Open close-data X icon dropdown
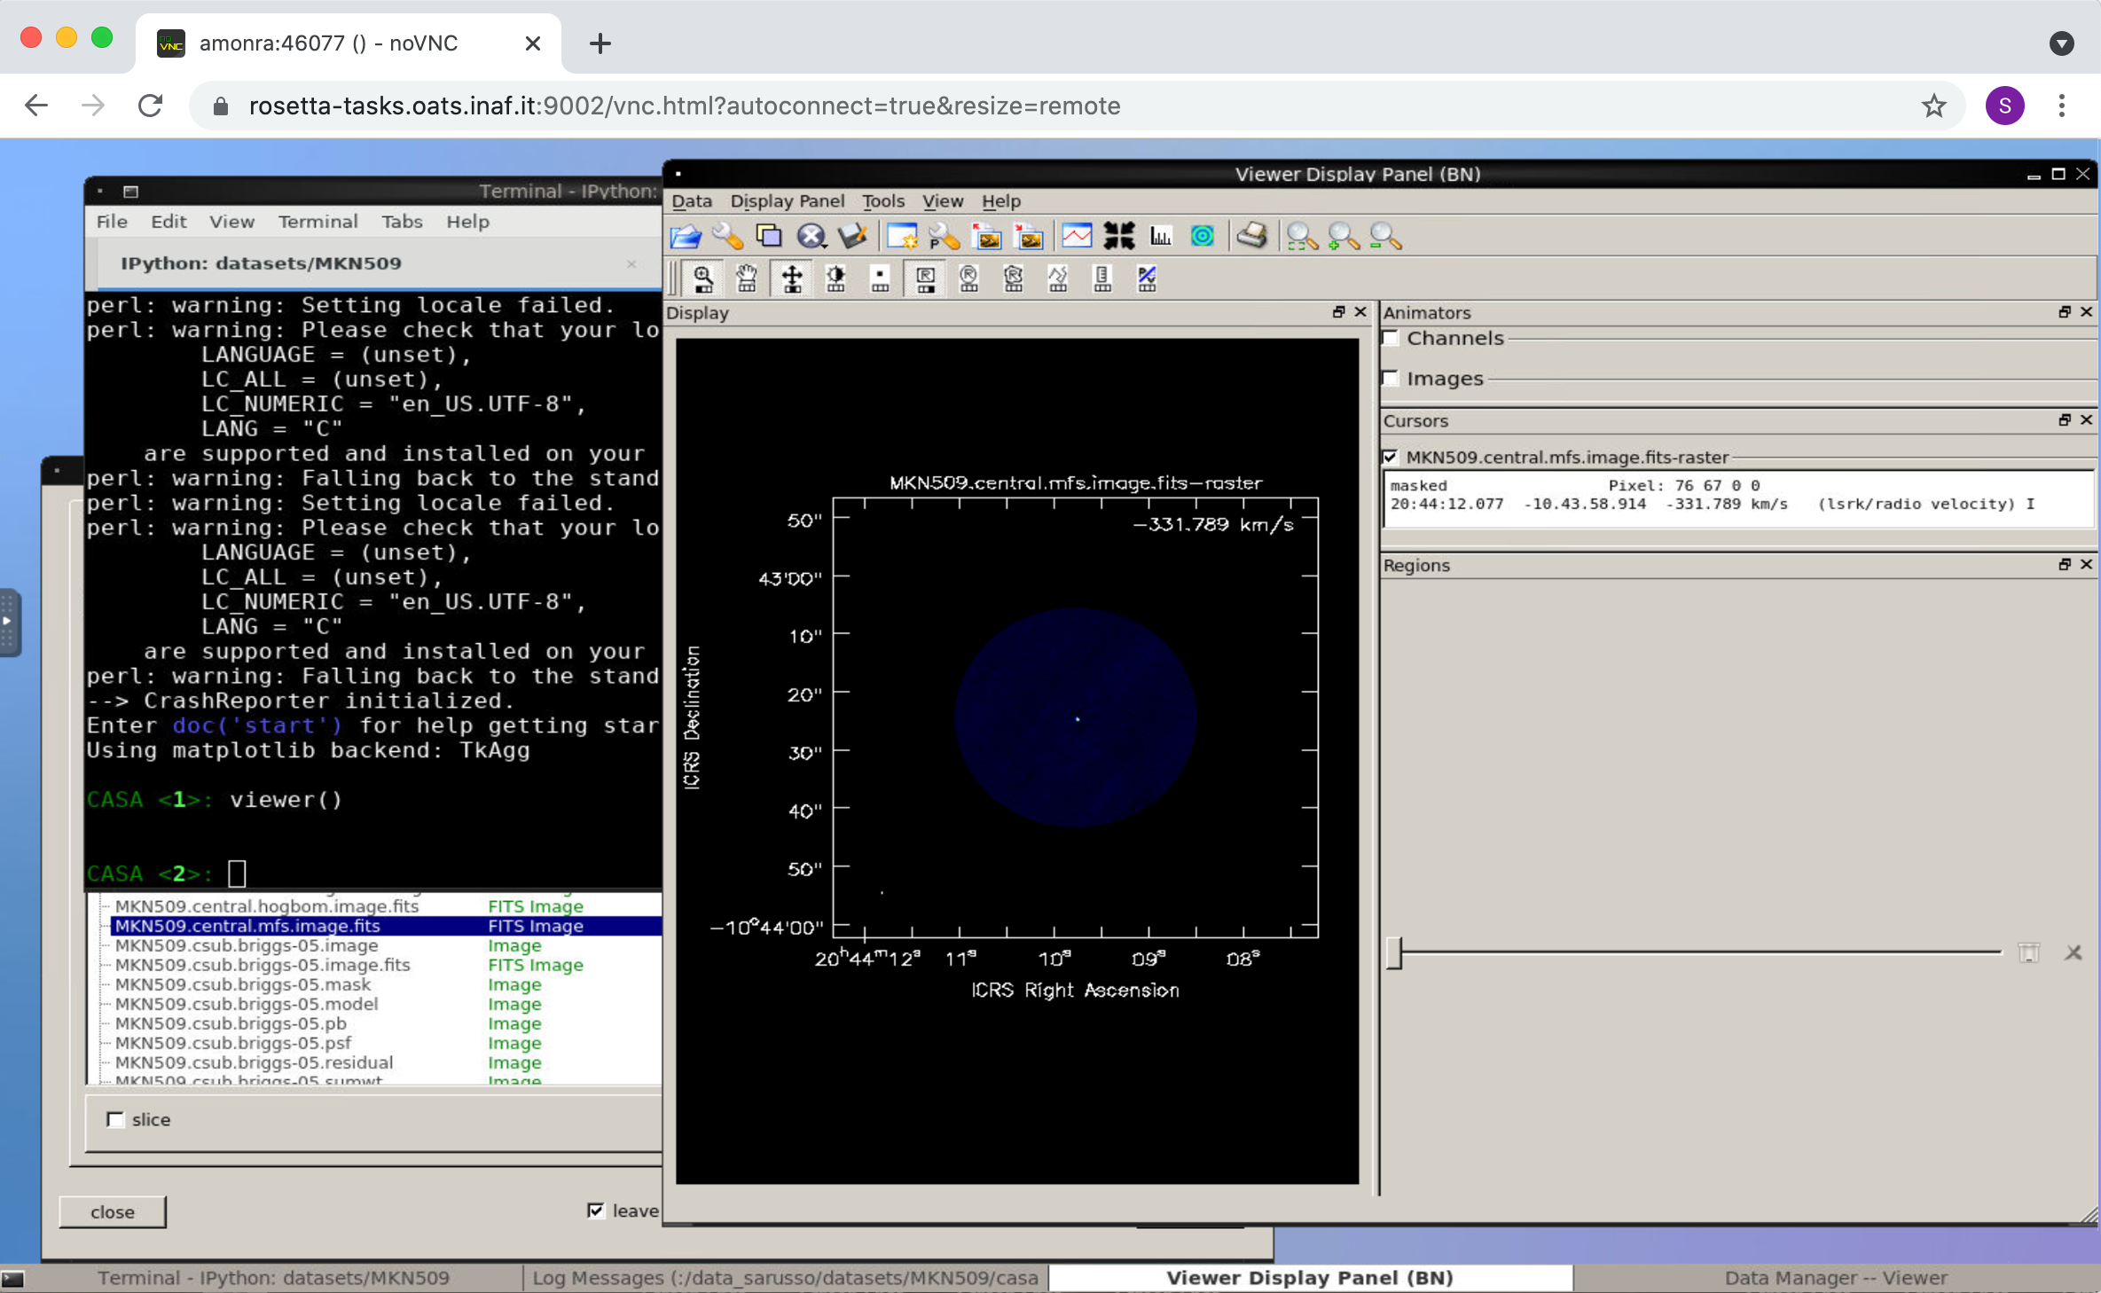The width and height of the screenshot is (2101, 1293). coord(811,237)
